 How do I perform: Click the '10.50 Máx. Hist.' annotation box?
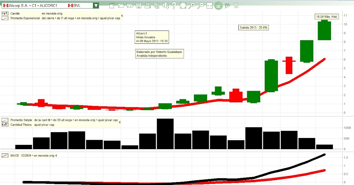(327, 17)
